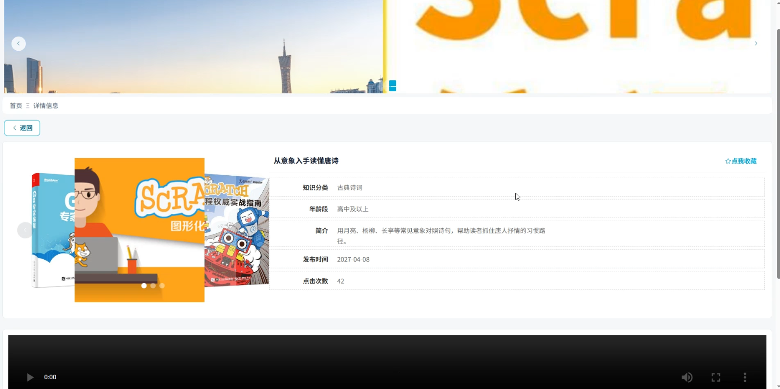Screen dimensions: 780x389
Task: Open the right Scratch comic book cover
Action: (237, 230)
